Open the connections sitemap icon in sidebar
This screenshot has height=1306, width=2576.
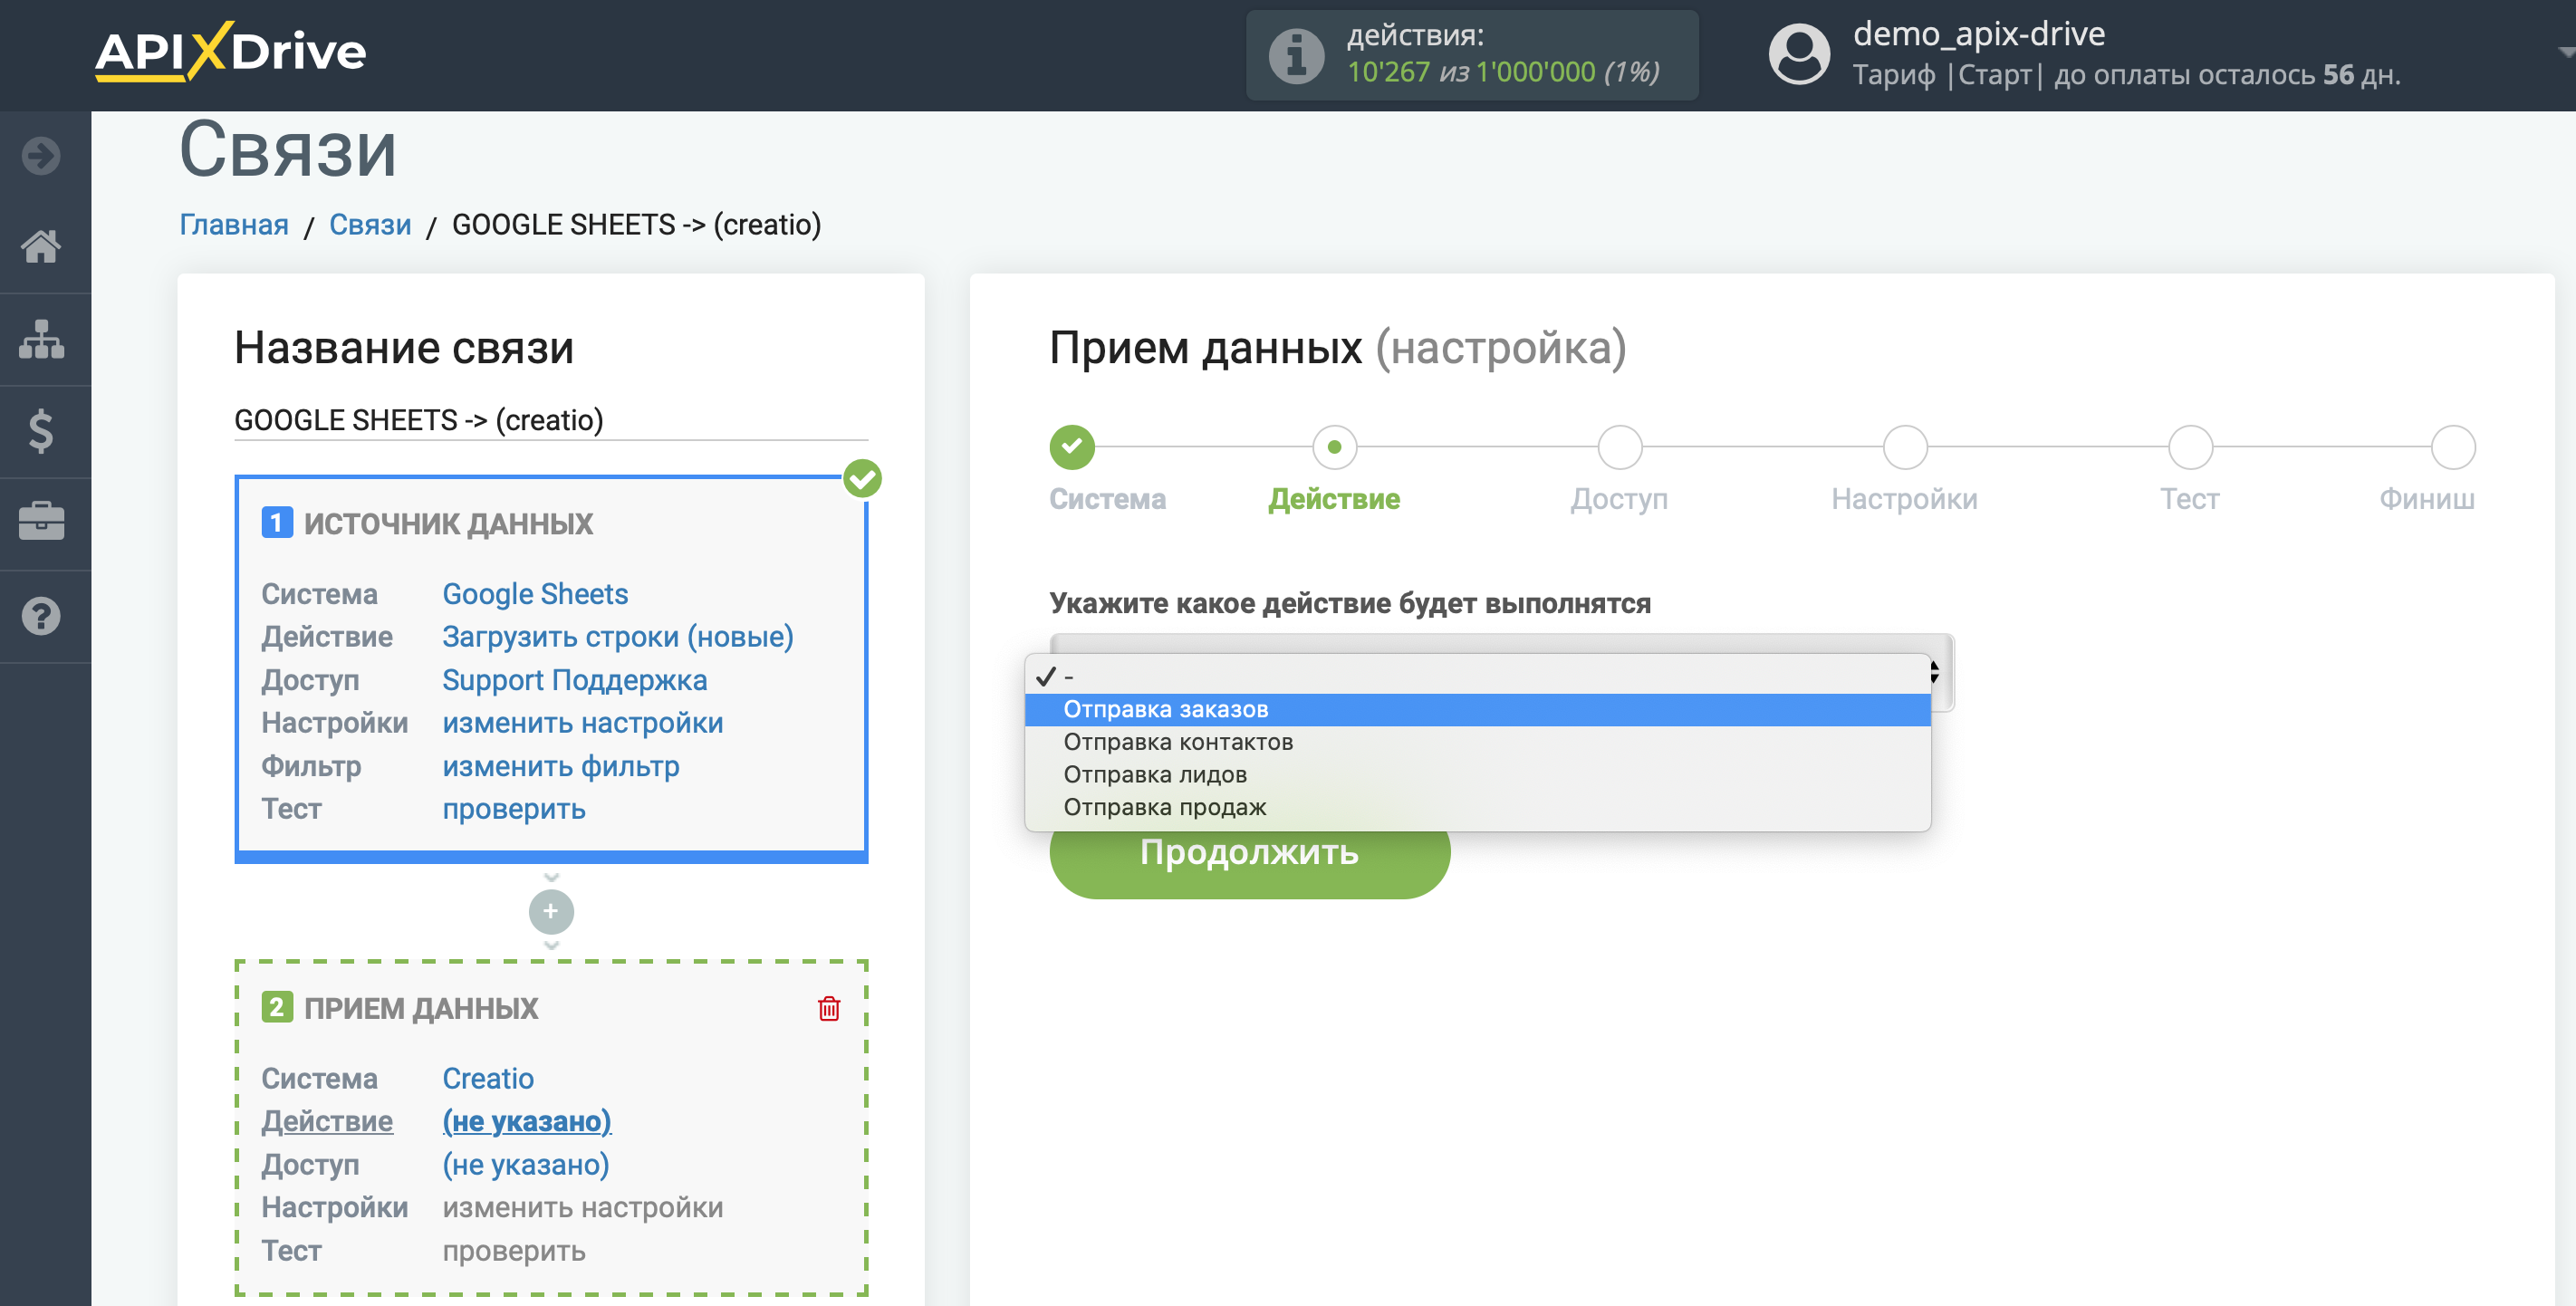coord(41,339)
